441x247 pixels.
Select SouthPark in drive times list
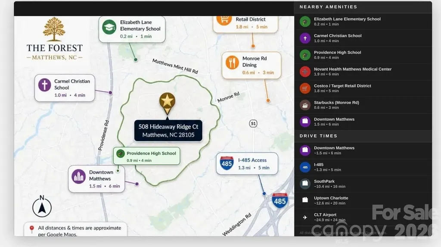point(363,184)
